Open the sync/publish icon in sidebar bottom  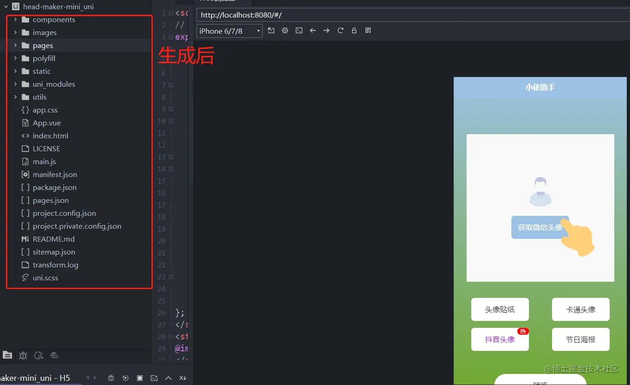click(39, 355)
